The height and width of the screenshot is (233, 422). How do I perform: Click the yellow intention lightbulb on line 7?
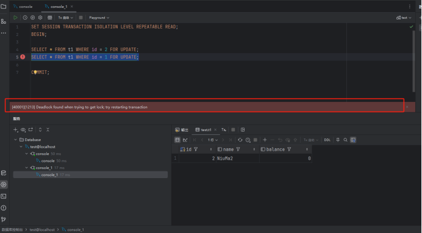pos(35,72)
